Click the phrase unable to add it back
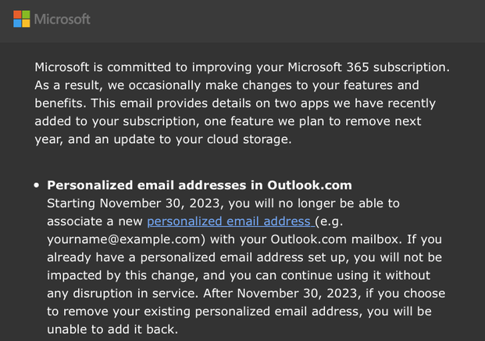This screenshot has height=341, width=485. point(112,329)
